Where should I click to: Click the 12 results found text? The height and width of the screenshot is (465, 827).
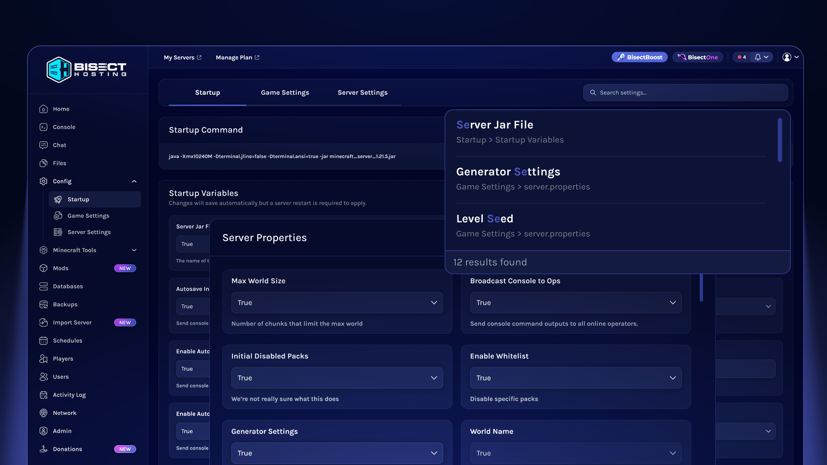point(490,262)
